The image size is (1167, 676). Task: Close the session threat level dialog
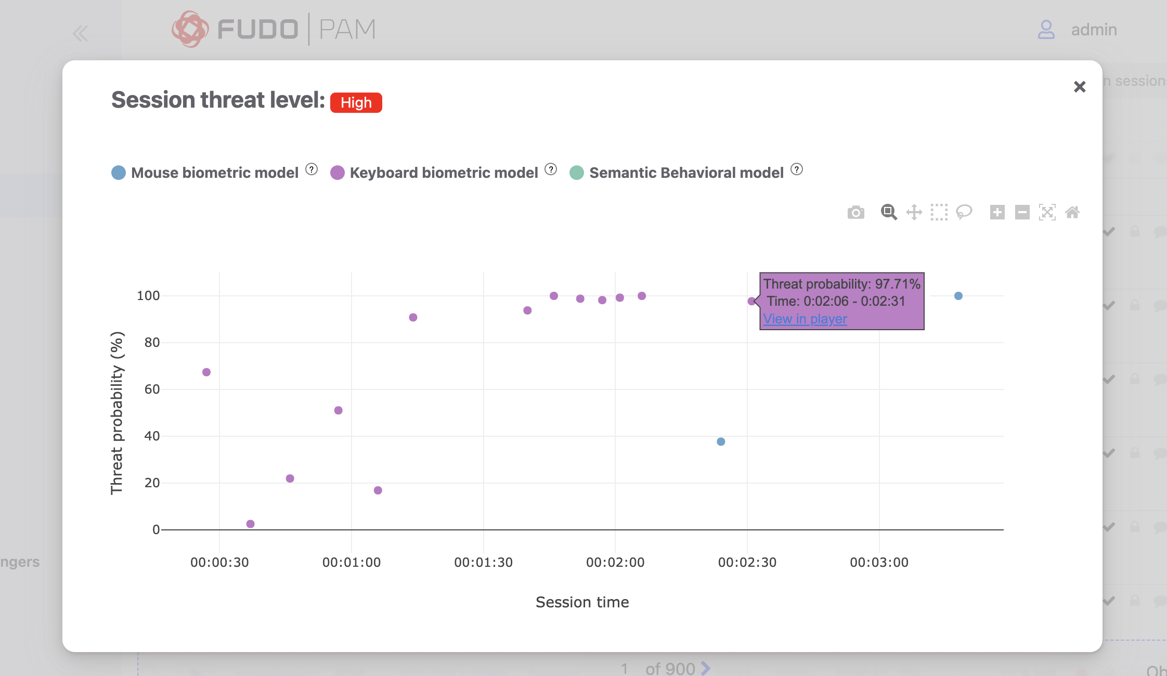click(1080, 87)
